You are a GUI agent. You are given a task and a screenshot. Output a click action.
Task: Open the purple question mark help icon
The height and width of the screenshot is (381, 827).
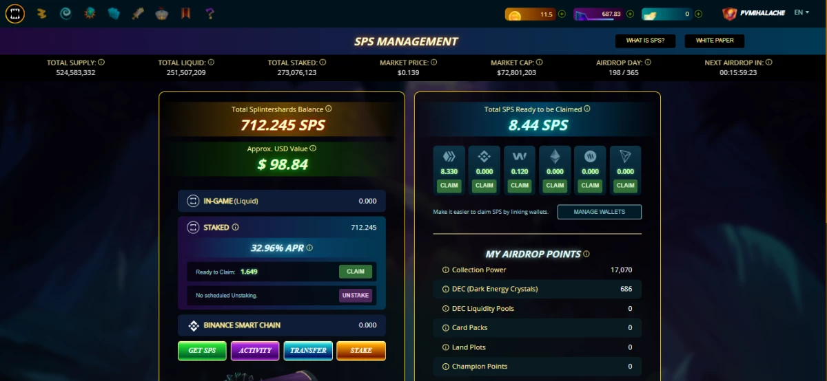(210, 13)
